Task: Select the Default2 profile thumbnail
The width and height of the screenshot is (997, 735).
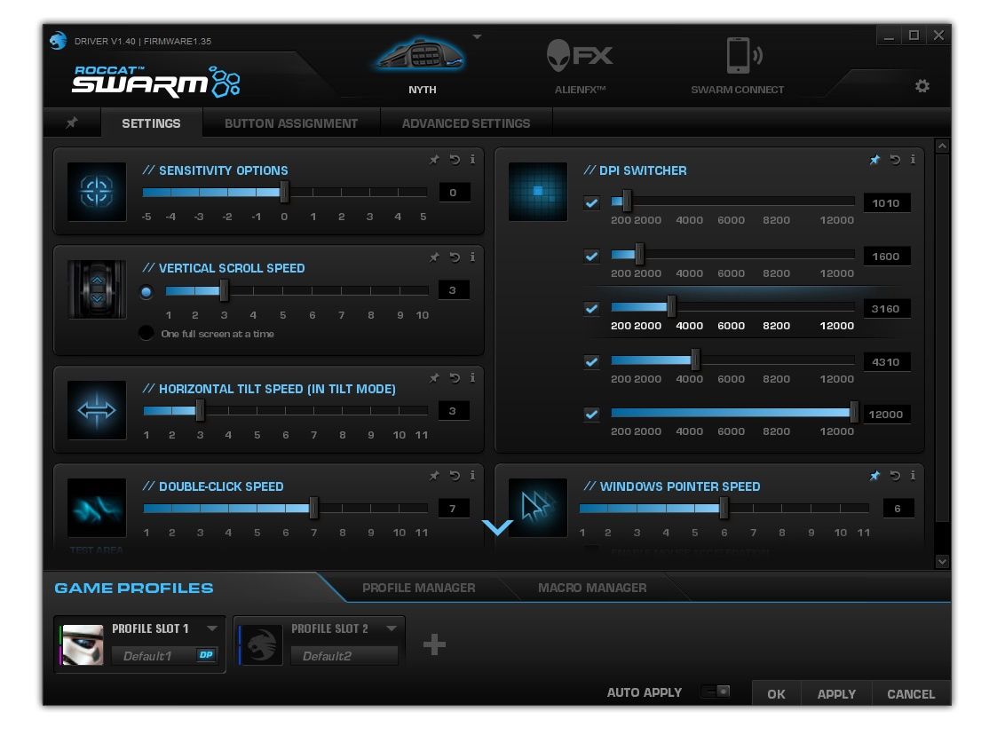Action: pos(261,644)
